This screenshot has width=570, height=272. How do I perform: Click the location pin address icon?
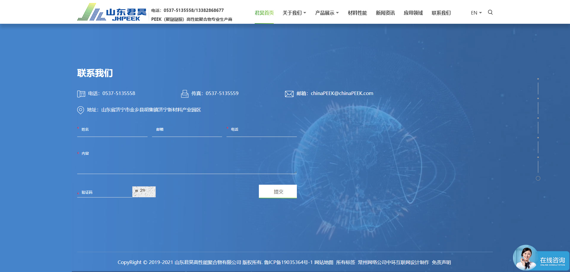80,110
